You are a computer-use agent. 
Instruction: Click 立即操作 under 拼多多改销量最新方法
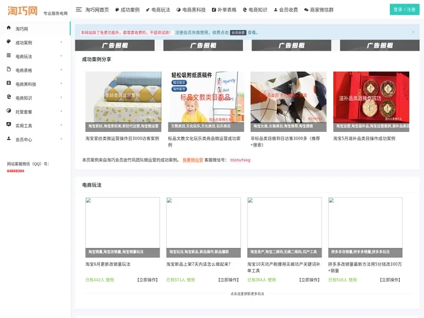click(390, 280)
